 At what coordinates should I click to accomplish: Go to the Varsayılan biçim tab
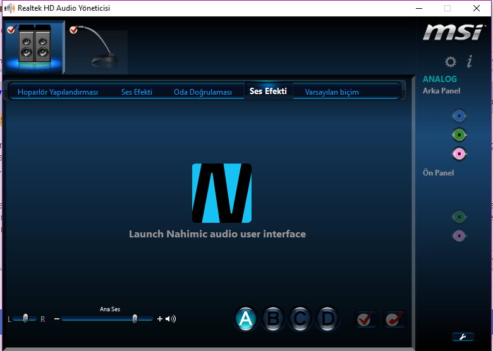click(332, 92)
